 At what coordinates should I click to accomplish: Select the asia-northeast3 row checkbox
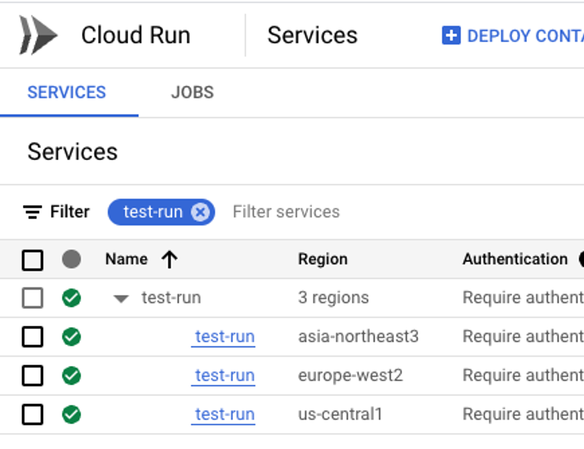click(x=32, y=336)
